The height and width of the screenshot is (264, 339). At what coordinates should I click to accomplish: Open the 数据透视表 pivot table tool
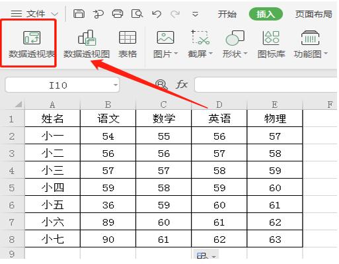click(32, 44)
